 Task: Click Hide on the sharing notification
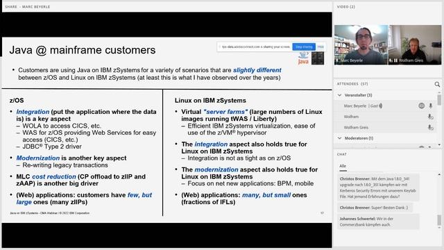(321, 47)
